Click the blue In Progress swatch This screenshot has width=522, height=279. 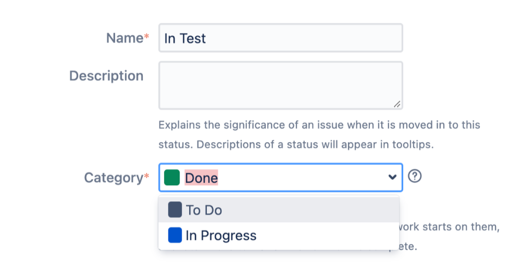[175, 235]
